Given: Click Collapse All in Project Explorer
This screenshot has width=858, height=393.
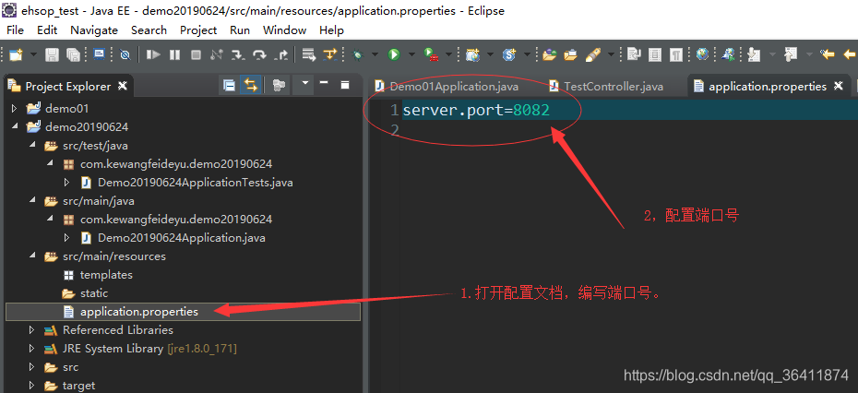Looking at the screenshot, I should pyautogui.click(x=230, y=85).
